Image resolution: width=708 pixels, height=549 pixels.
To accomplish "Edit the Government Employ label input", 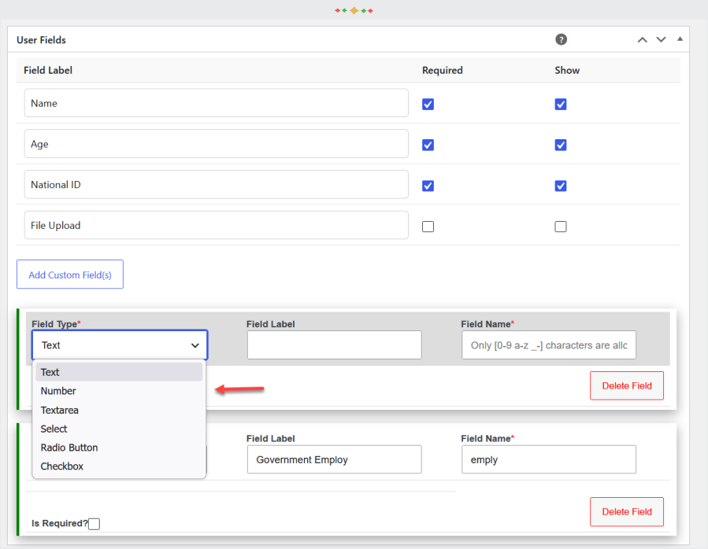I will (334, 459).
